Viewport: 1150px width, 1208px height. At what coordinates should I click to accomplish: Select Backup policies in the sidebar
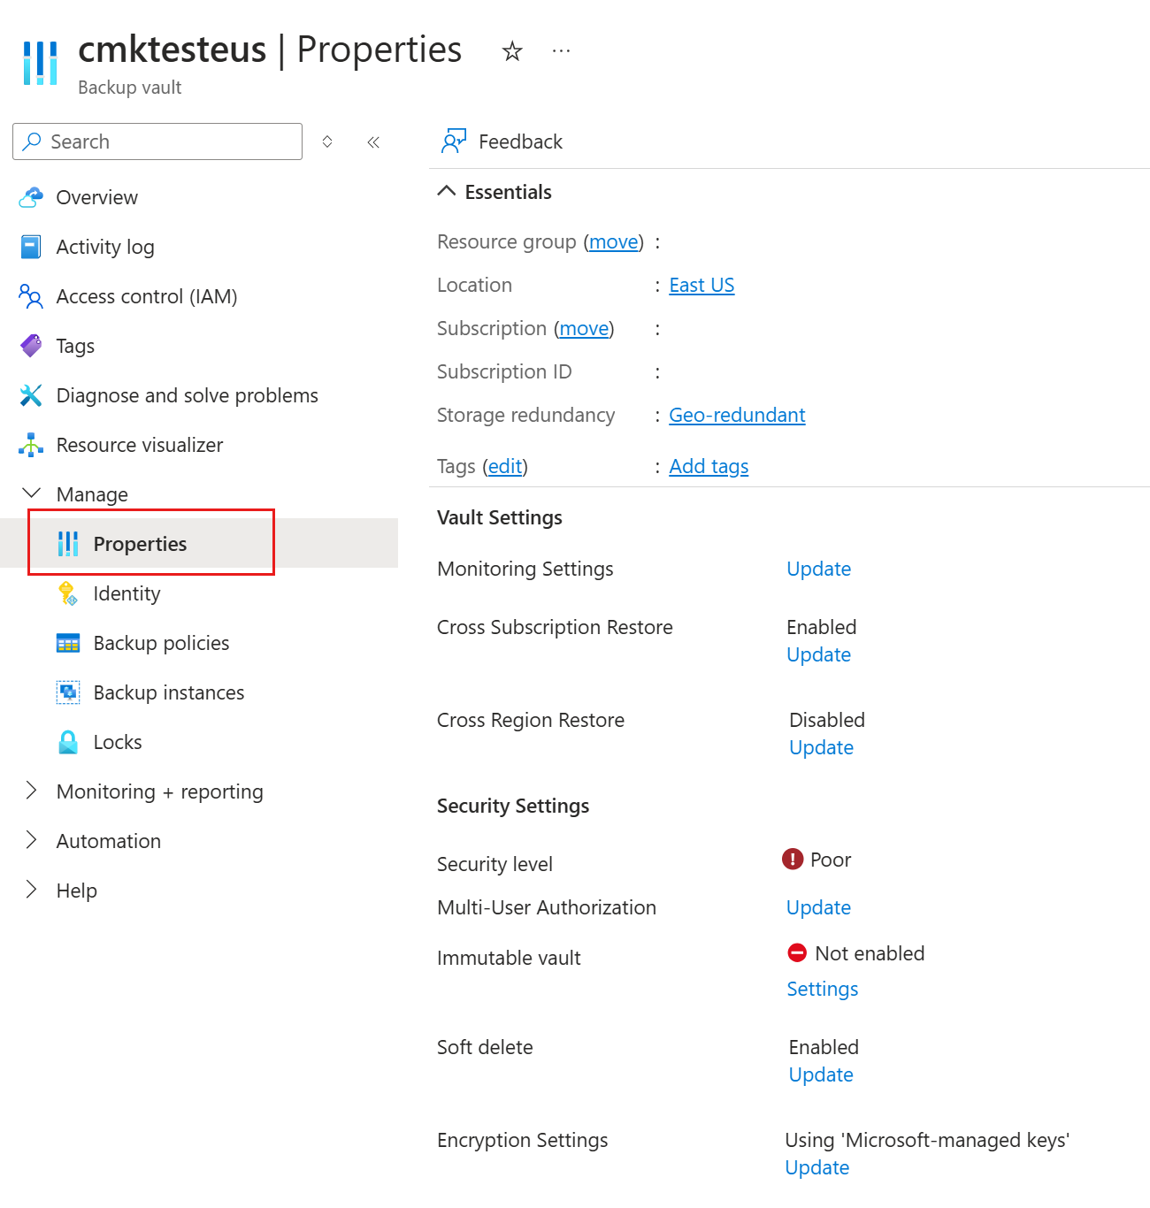tap(161, 643)
